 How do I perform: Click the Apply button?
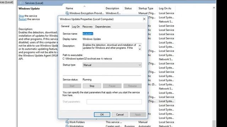tap(138, 115)
